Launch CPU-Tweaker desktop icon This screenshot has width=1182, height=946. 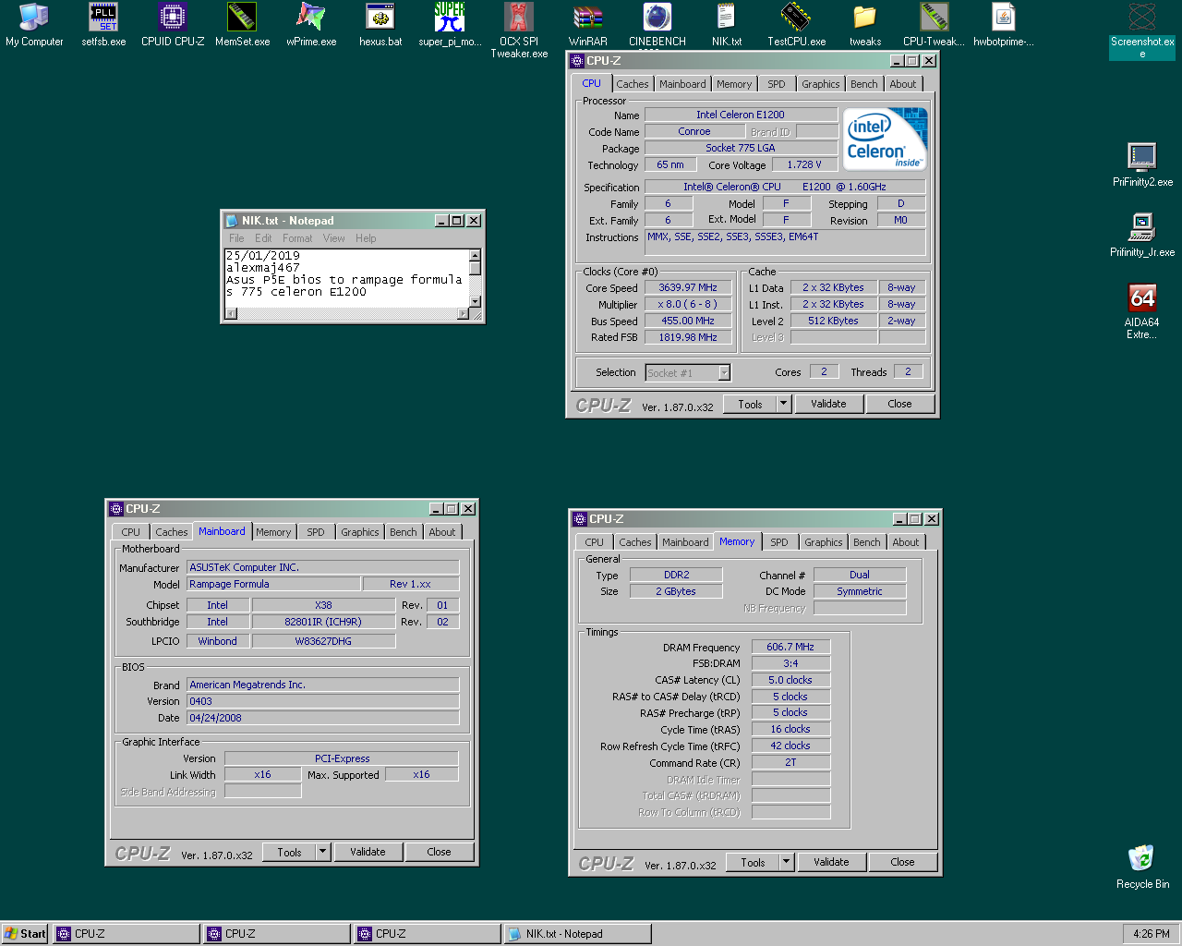click(x=934, y=25)
